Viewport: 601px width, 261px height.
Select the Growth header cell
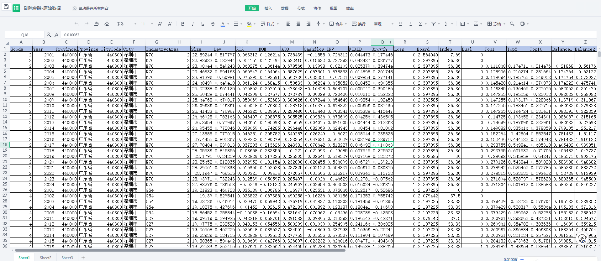pyautogui.click(x=382, y=49)
